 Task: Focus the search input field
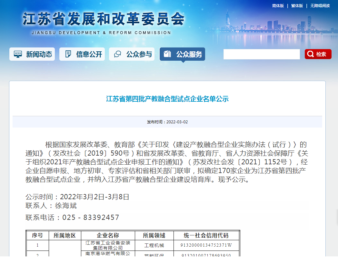coord(262,54)
